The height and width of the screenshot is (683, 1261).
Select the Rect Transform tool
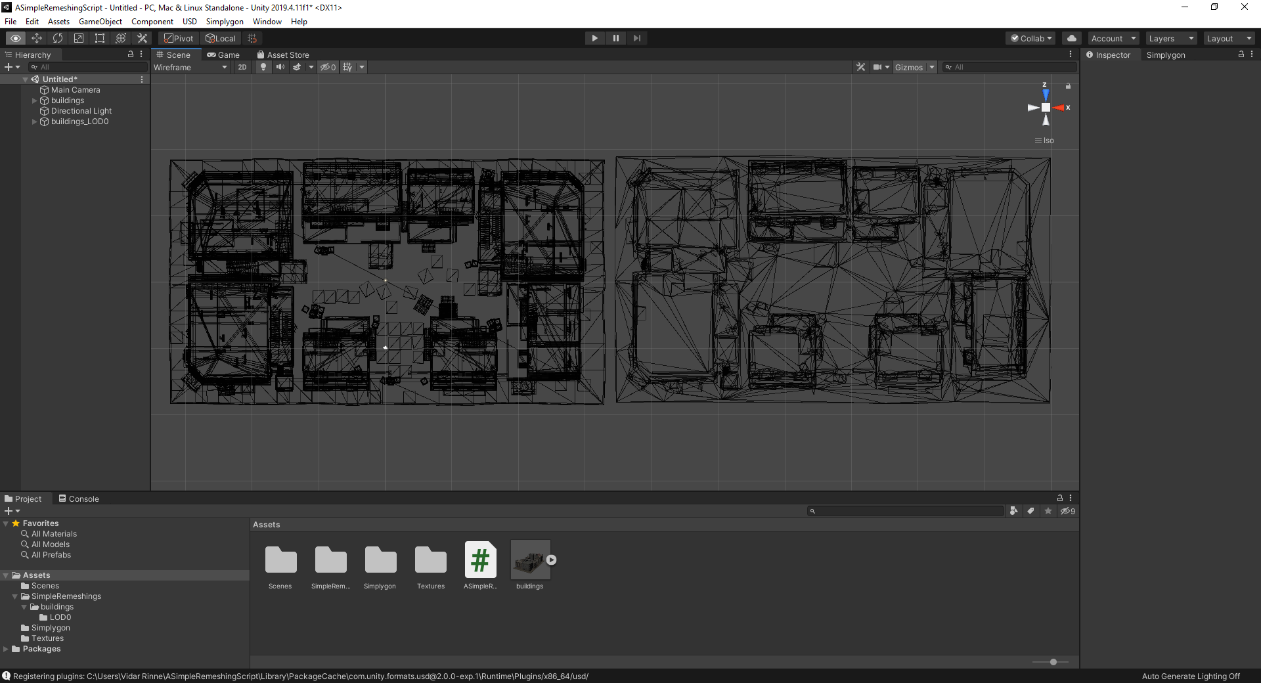point(99,38)
